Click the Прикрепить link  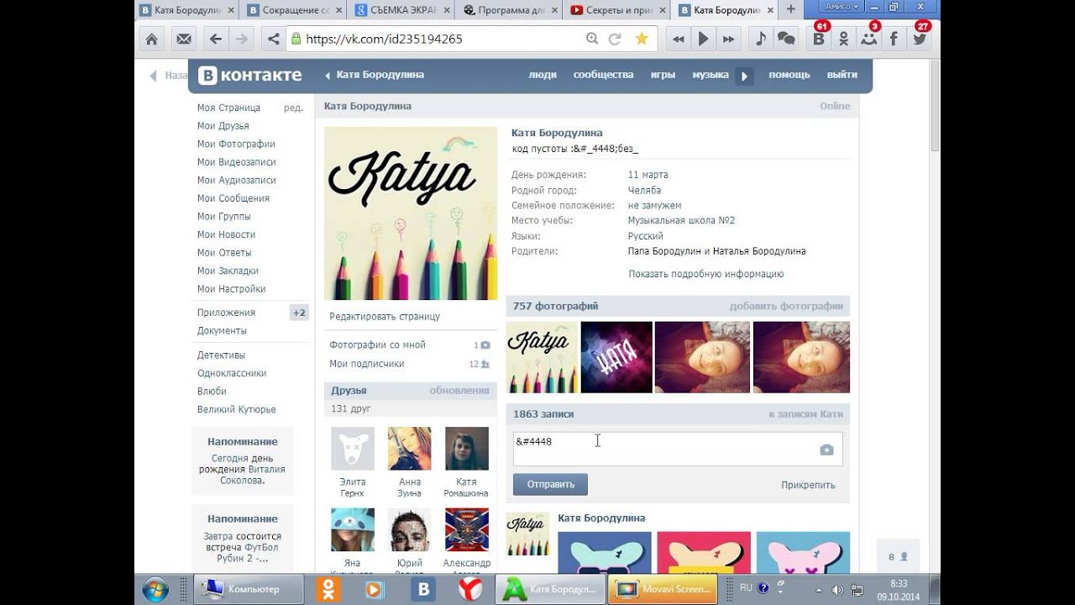coord(808,485)
